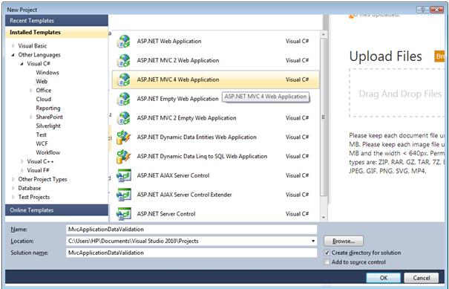Click the Dynamic Data Linq to SQL icon

[x=124, y=157]
